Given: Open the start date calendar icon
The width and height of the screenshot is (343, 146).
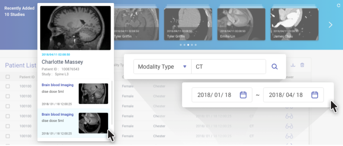Looking at the screenshot, I should (x=243, y=95).
